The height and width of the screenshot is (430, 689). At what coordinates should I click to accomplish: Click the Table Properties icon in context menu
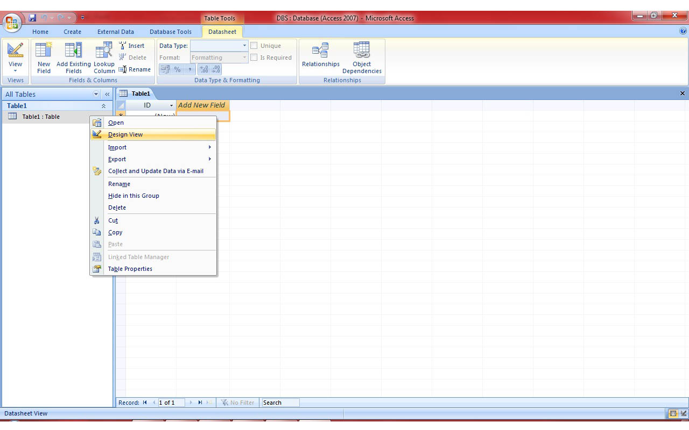coord(97,269)
